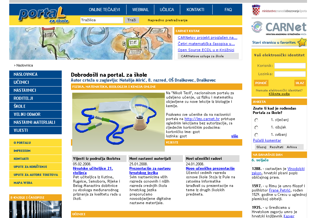Open Veliki odmor in the sidebar
This screenshot has height=218, width=316.
(35, 115)
